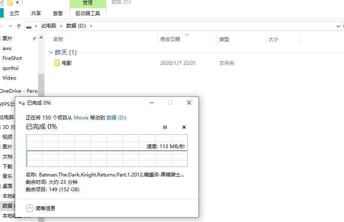Select 此电脑 in the address path

tap(49, 26)
